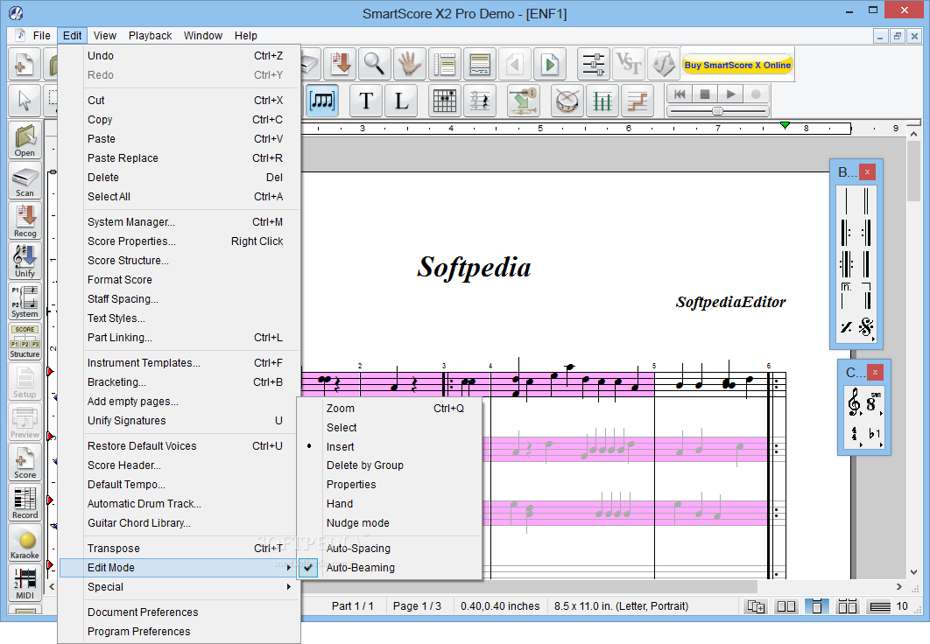This screenshot has height=644, width=930.
Task: Click the green play arrow page icon
Action: 550,63
